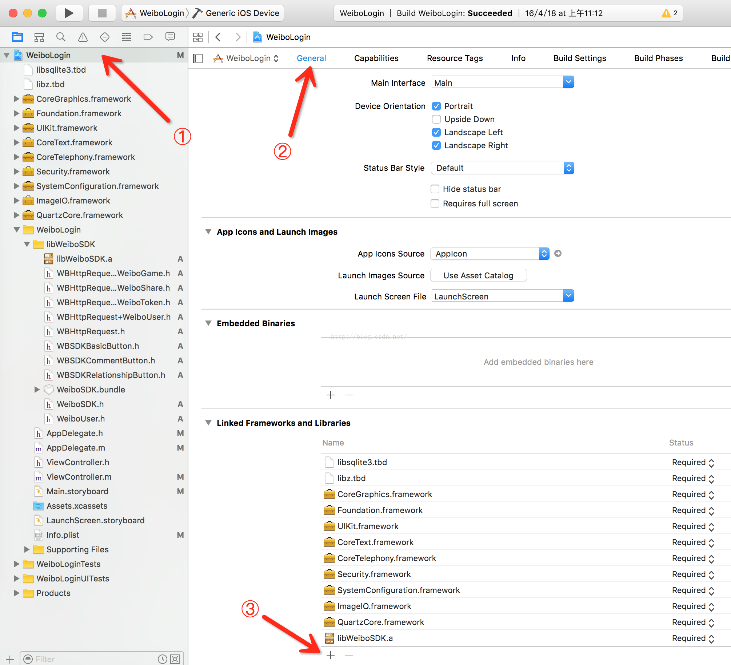Select AppDelegate.m in the navigator
The width and height of the screenshot is (731, 665).
click(x=76, y=448)
